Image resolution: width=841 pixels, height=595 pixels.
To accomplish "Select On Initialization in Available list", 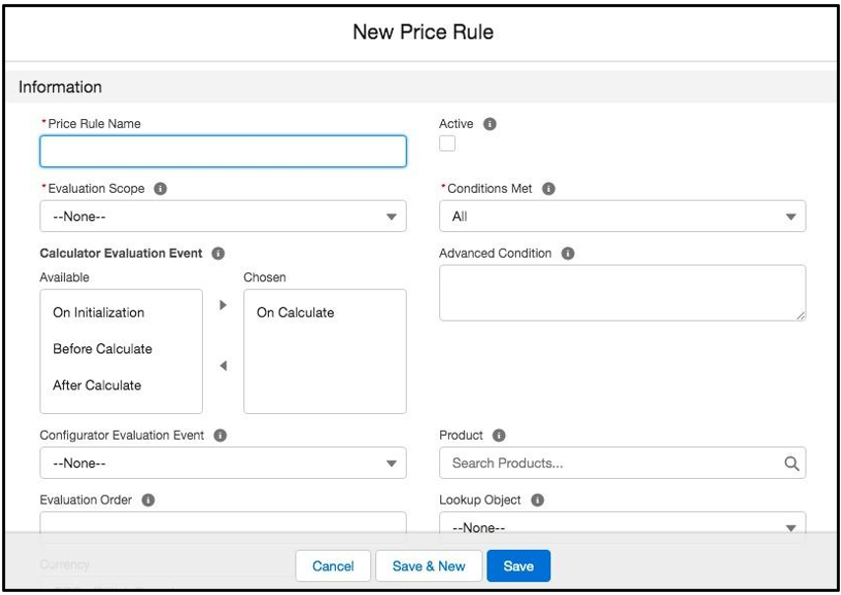I will click(x=98, y=313).
